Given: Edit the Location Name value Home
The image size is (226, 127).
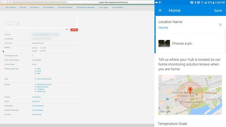Looking at the screenshot, I should (x=163, y=28).
